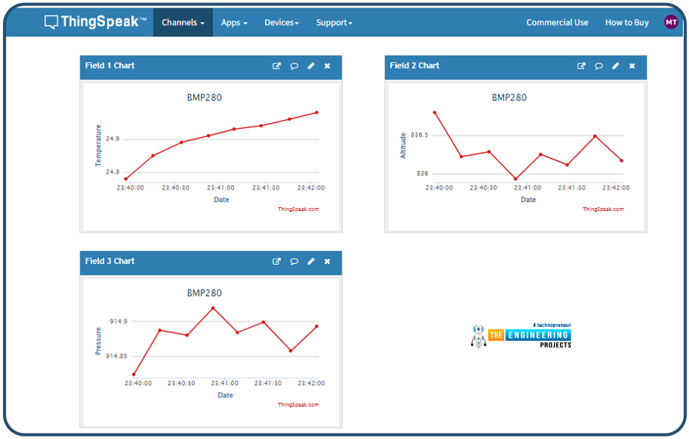The image size is (689, 439).
Task: Remove Field 3 Chart with the X icon
Action: click(328, 262)
